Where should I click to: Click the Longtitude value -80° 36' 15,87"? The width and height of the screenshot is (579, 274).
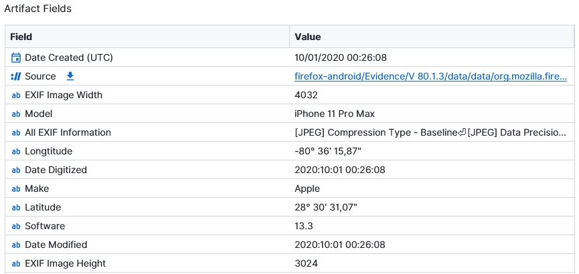(327, 151)
